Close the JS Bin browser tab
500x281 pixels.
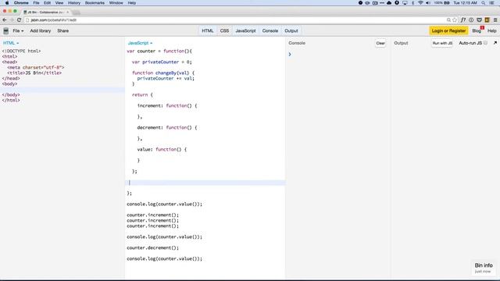[x=68, y=12]
